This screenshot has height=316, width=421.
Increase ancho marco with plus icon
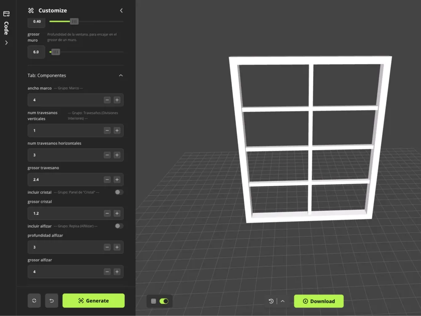click(117, 100)
